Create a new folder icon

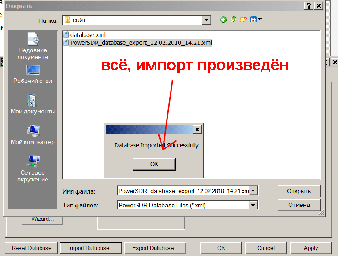point(243,19)
